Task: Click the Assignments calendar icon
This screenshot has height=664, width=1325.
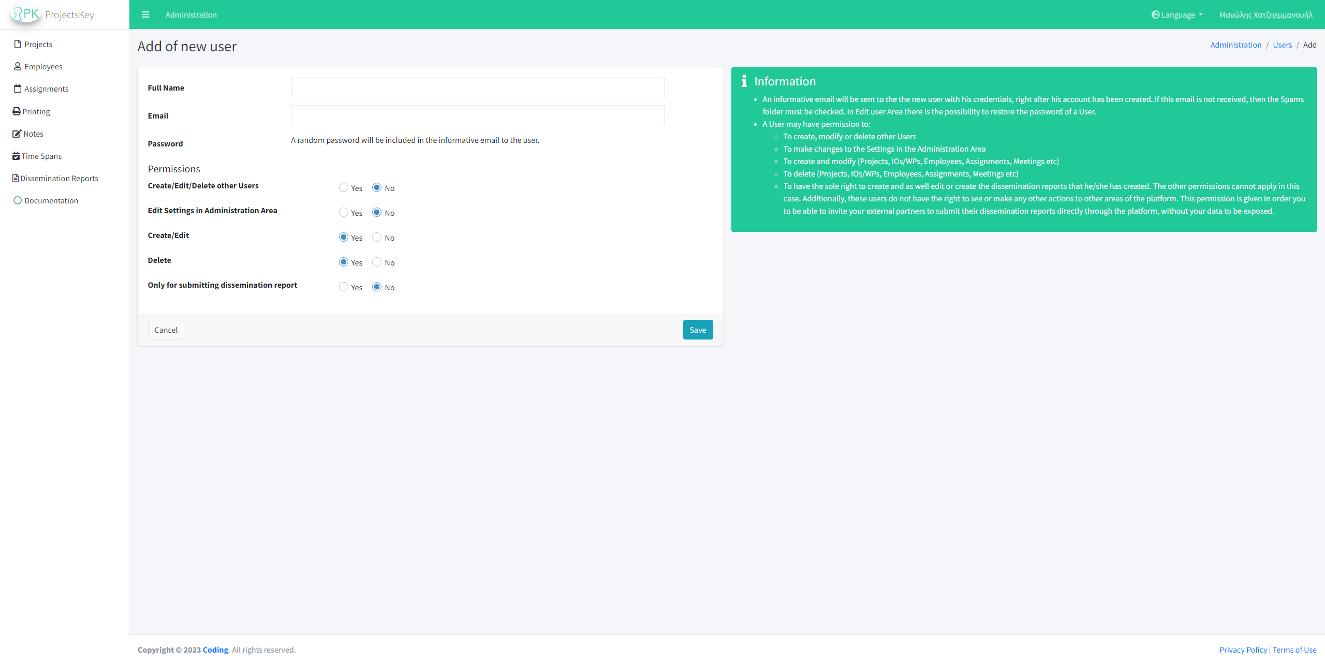Action: coord(18,88)
